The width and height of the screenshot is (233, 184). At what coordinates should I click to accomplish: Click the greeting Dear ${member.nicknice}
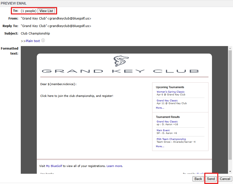click(58, 84)
